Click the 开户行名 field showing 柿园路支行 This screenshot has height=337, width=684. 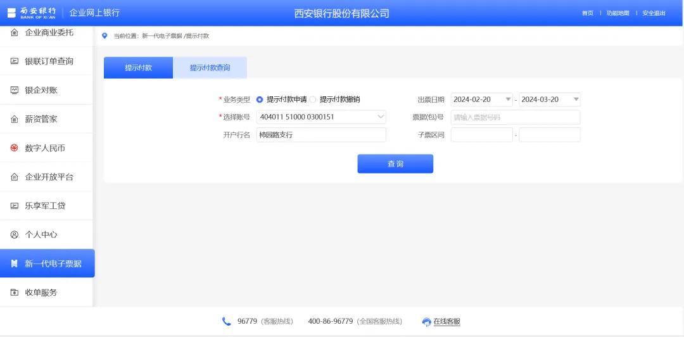(x=321, y=135)
